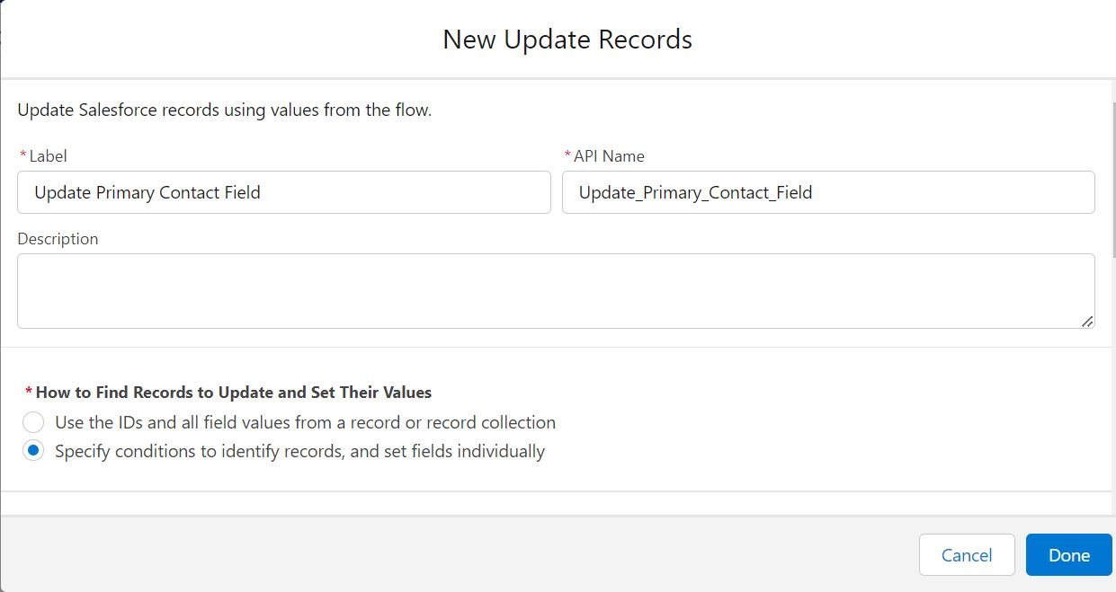Click the required asterisk beside API Name
Screen dimensions: 1116x592
point(567,156)
